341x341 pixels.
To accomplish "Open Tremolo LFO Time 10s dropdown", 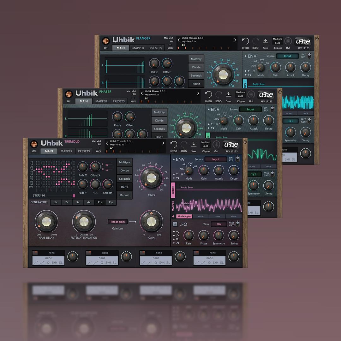I will (x=218, y=224).
